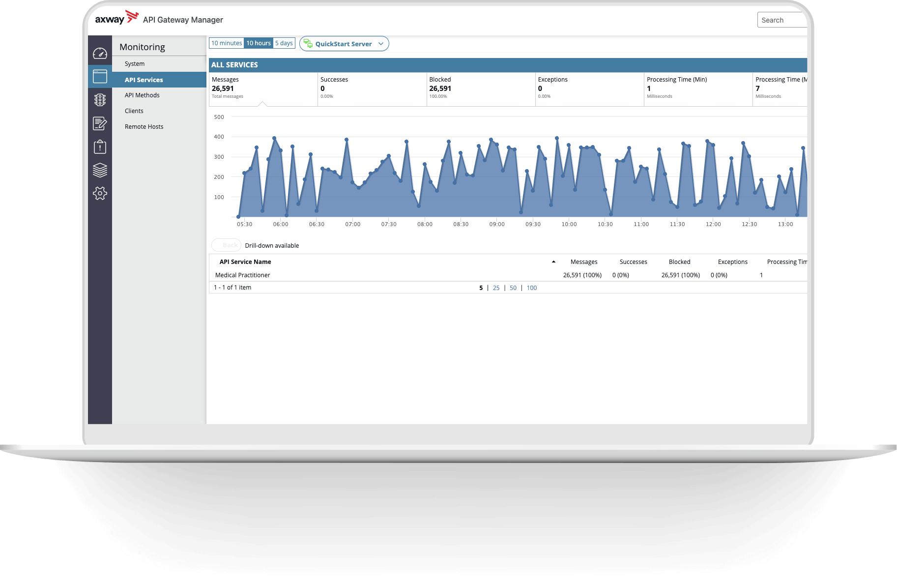Open the Traffic light icon in sidebar
Image resolution: width=897 pixels, height=581 pixels.
point(100,100)
